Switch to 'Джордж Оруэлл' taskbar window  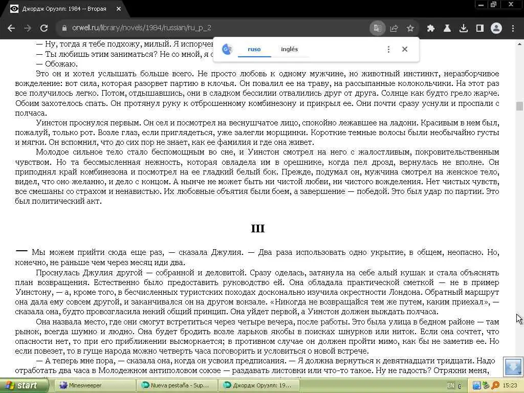(258, 385)
